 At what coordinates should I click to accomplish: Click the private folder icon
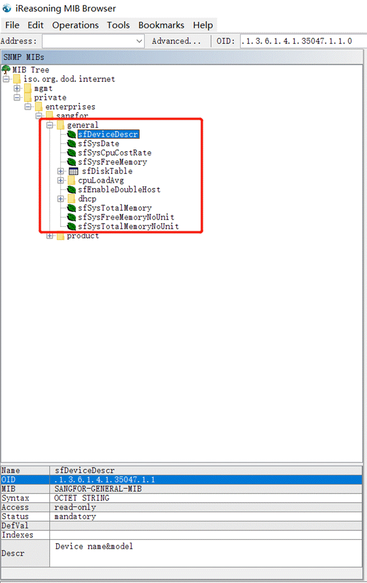28,97
